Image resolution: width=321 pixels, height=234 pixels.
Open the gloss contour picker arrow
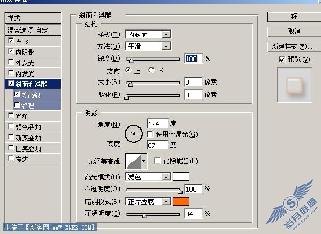(144, 161)
